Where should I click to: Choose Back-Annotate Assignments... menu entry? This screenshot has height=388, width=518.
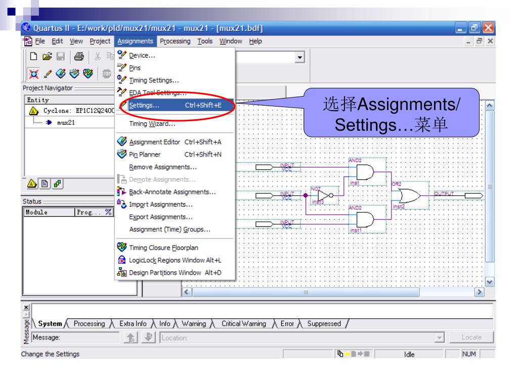[175, 192]
